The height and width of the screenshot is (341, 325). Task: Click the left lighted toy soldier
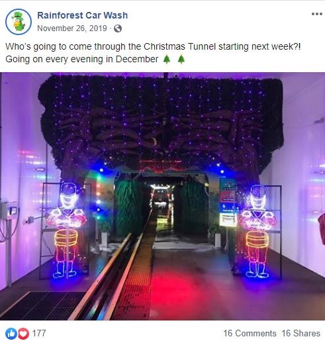click(x=66, y=230)
